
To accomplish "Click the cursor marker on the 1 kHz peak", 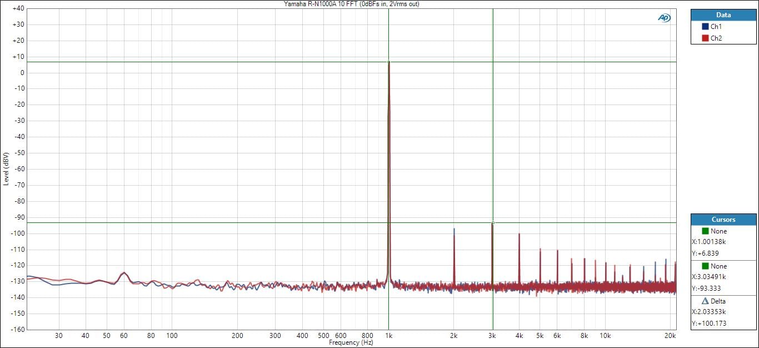I will [x=388, y=62].
